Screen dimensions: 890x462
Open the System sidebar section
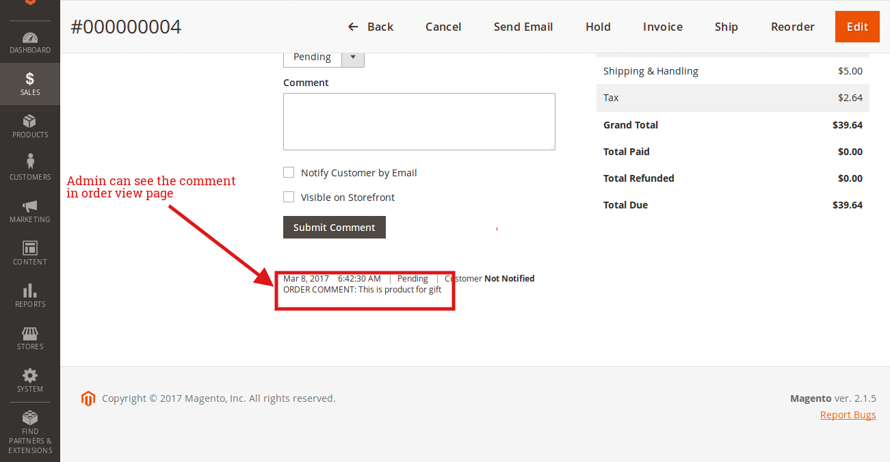29,380
